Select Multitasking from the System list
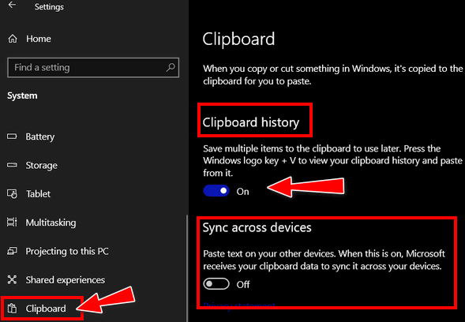465x322 pixels. 51,223
